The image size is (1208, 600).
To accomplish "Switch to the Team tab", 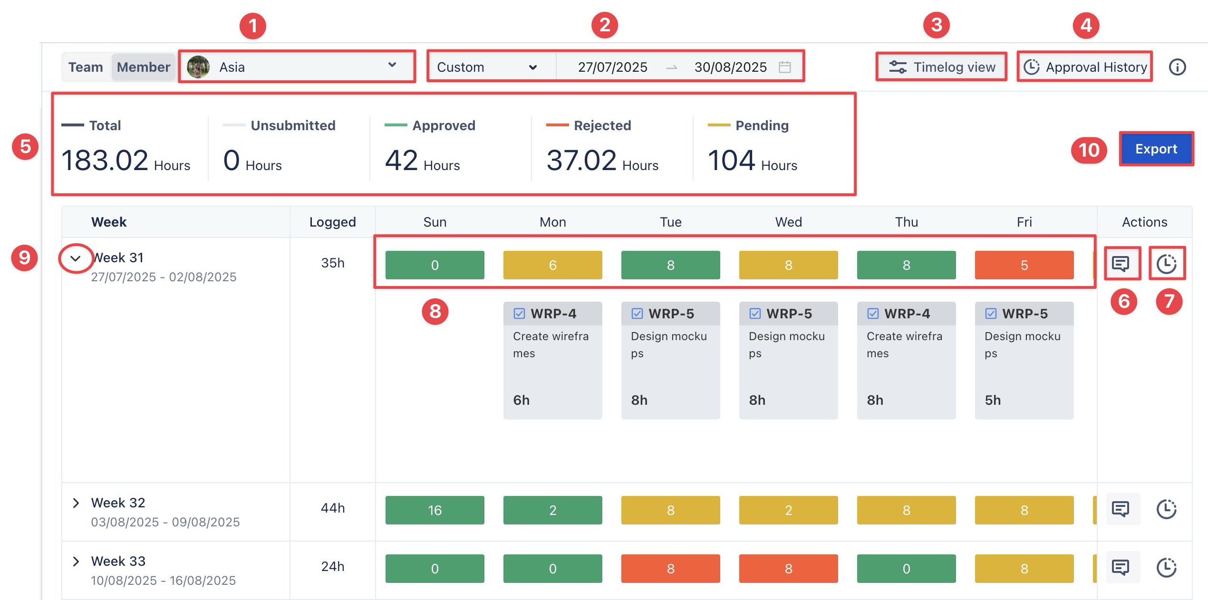I will pos(86,67).
